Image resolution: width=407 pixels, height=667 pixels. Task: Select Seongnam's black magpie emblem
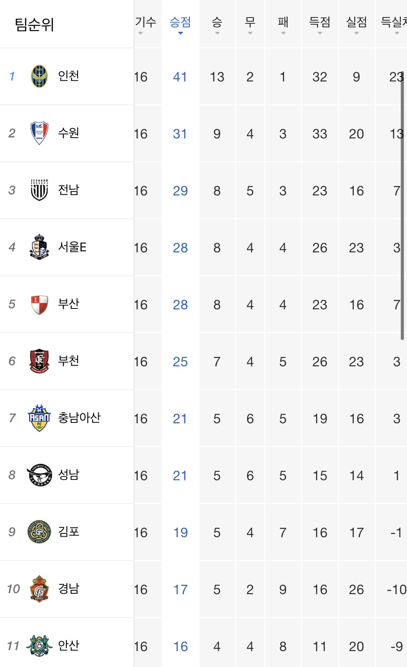(39, 475)
